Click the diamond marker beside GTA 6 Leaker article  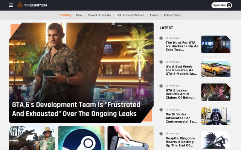[161, 86]
